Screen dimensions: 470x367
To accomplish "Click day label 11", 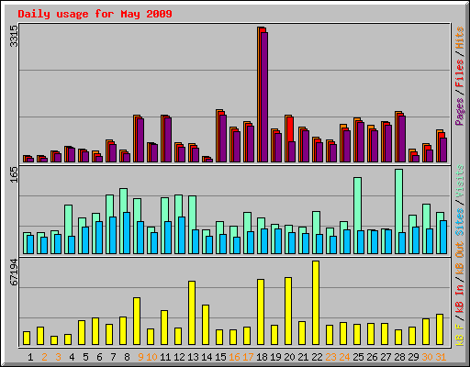I will click(x=165, y=357).
